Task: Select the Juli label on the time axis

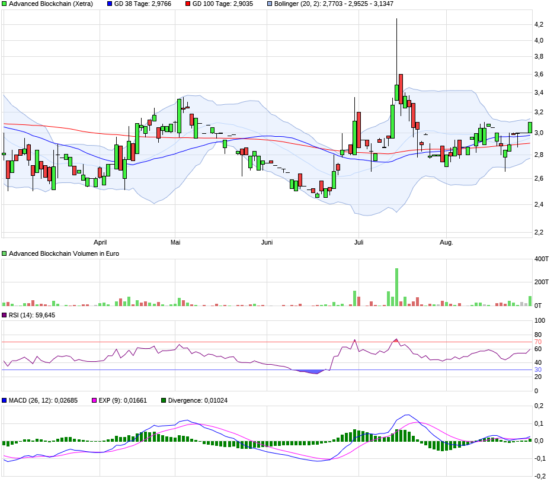Action: coord(358,242)
